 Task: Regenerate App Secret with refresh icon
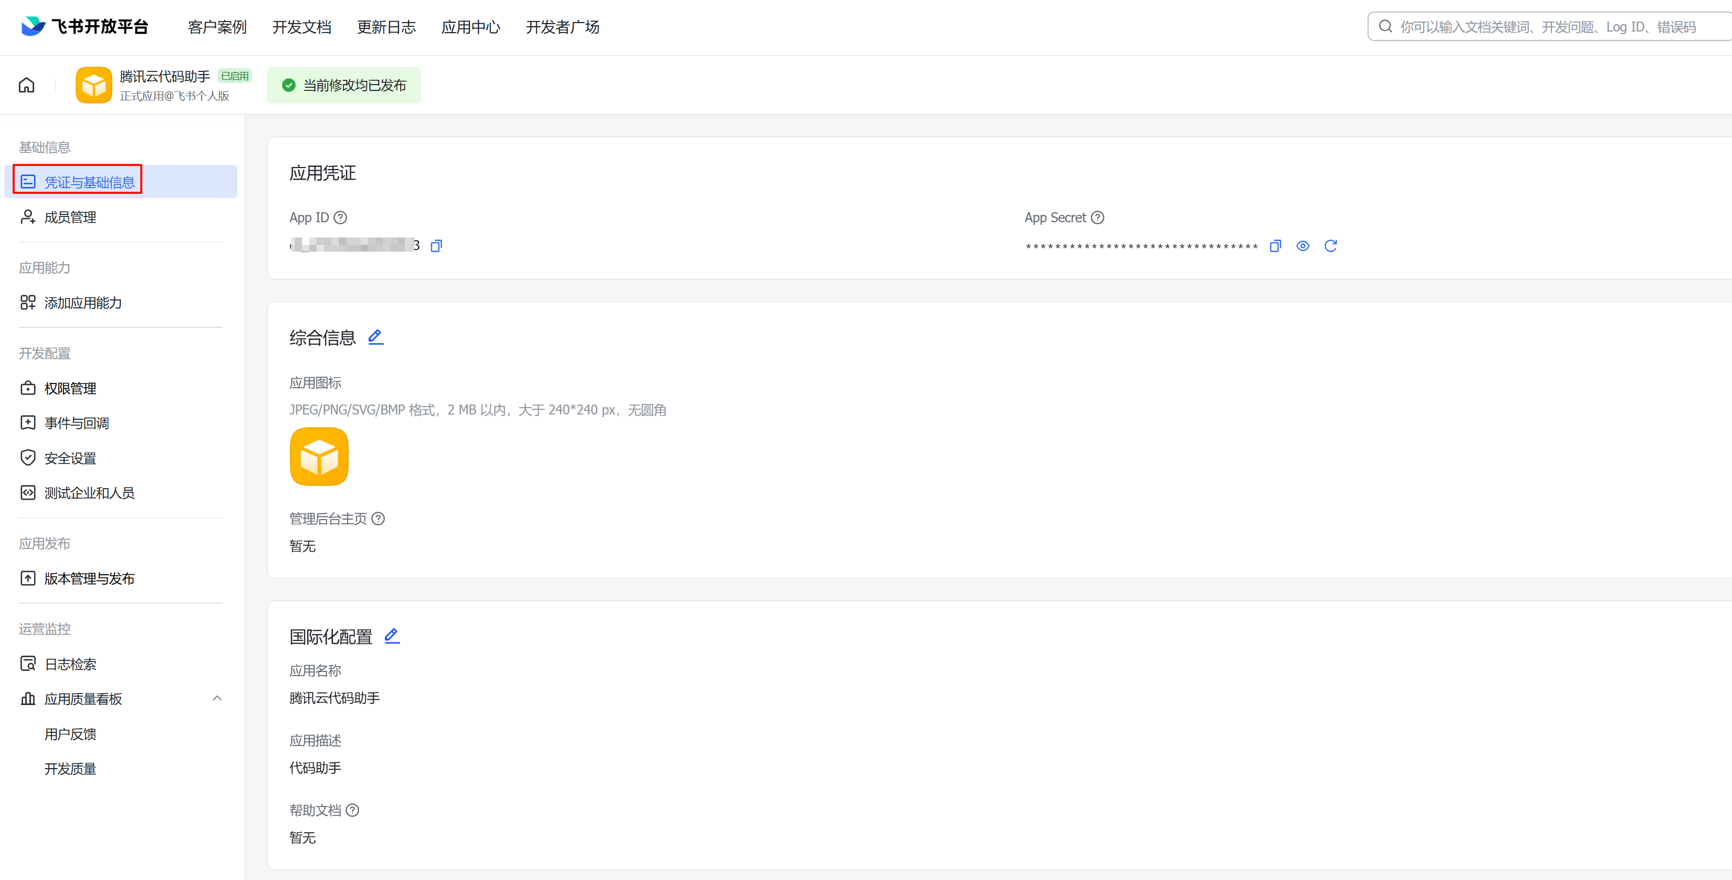tap(1330, 246)
